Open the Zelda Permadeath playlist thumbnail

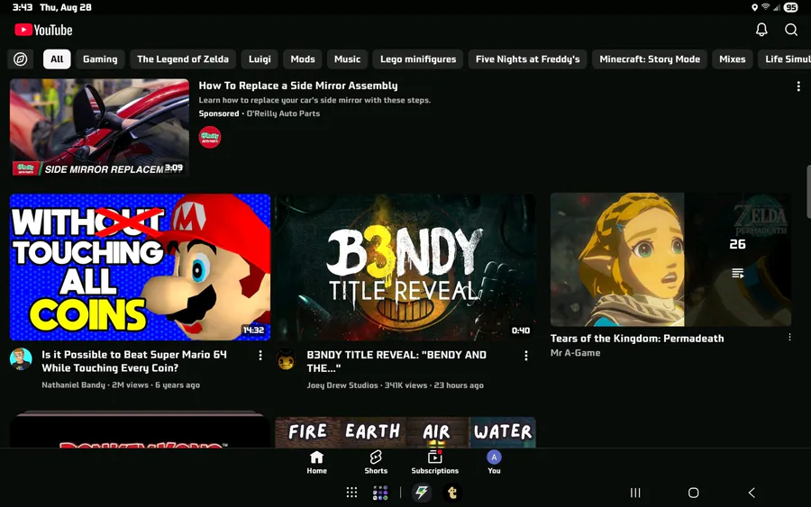[670, 259]
